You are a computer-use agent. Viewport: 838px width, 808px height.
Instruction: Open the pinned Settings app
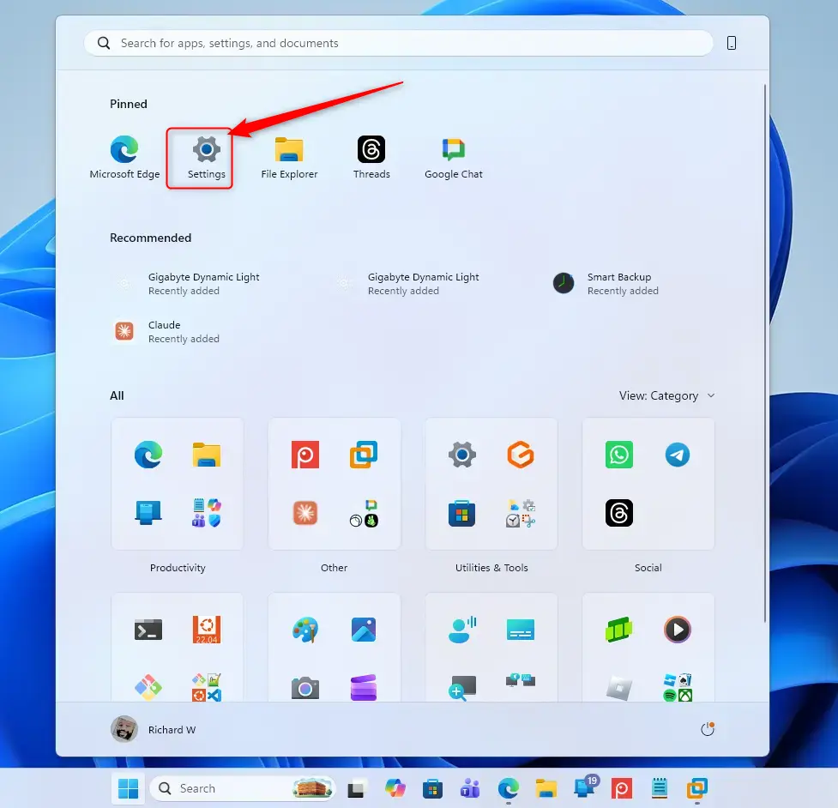click(207, 158)
